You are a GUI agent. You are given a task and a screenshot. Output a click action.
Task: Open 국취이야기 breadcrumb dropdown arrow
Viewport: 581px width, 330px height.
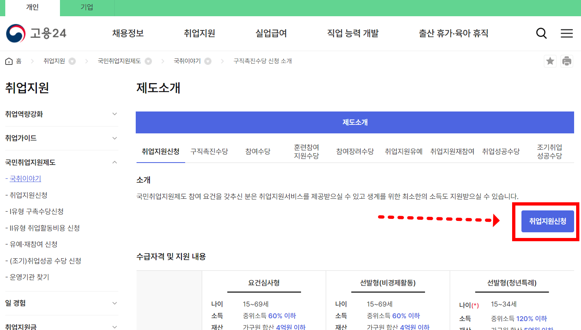[x=208, y=61]
